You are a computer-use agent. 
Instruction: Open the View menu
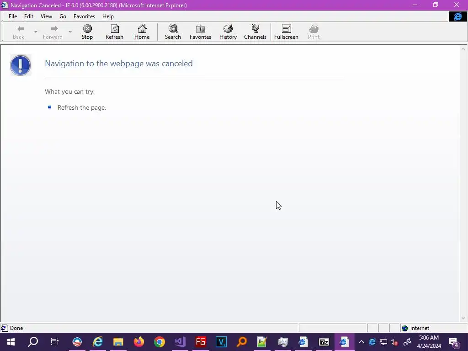coord(46,16)
